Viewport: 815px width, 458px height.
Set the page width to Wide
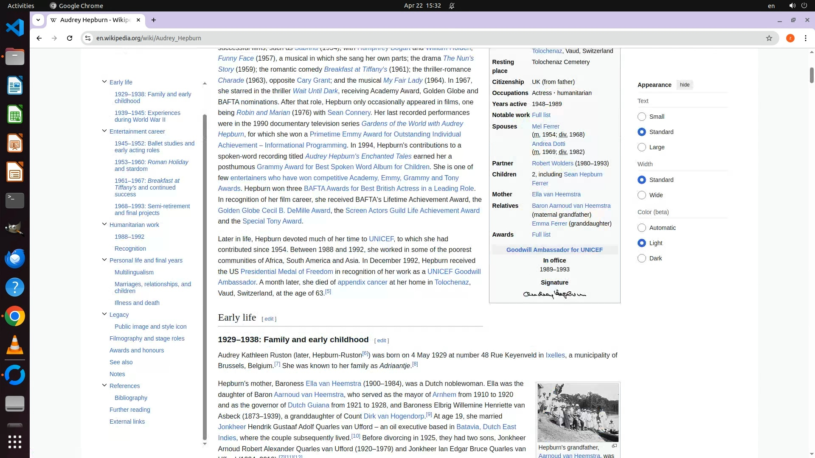tap(642, 195)
